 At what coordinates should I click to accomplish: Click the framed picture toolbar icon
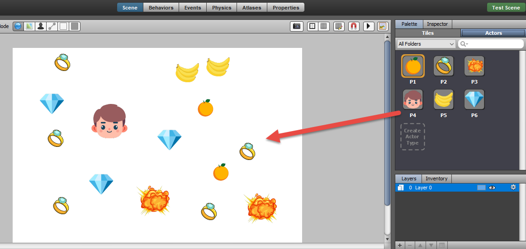383,26
